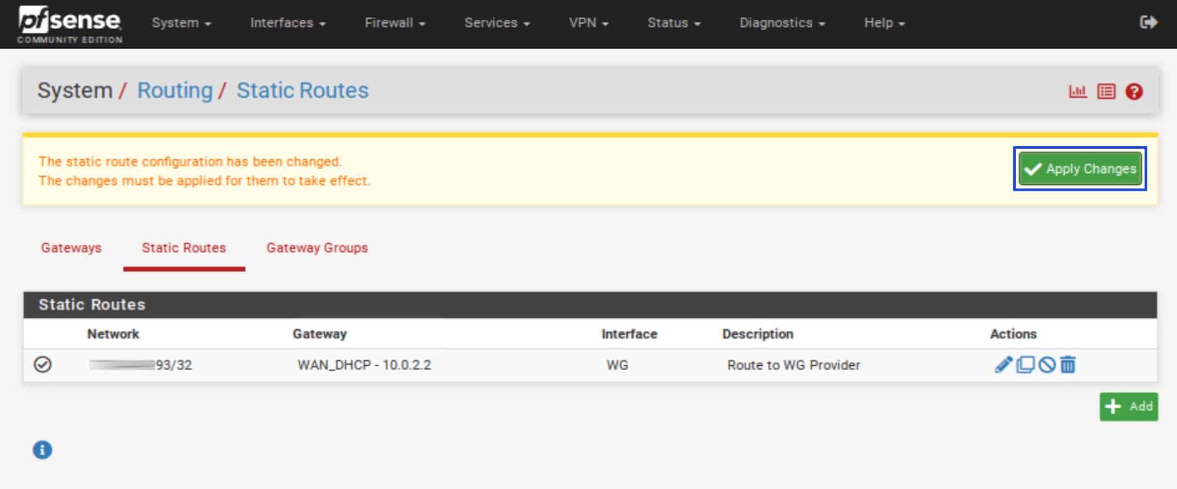
Task: Expand the System menu
Action: [181, 23]
